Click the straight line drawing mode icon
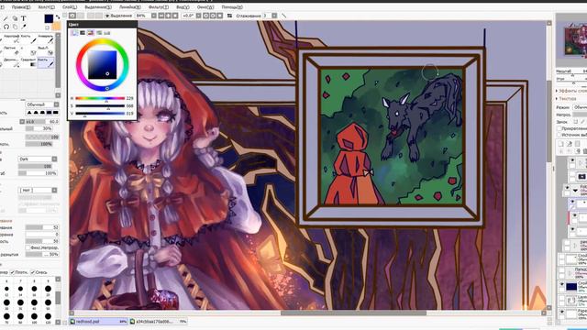The height and width of the screenshot is (330, 587). click(x=284, y=16)
